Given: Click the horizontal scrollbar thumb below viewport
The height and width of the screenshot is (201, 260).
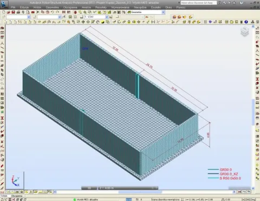Looking at the screenshot, I should coord(140,192).
